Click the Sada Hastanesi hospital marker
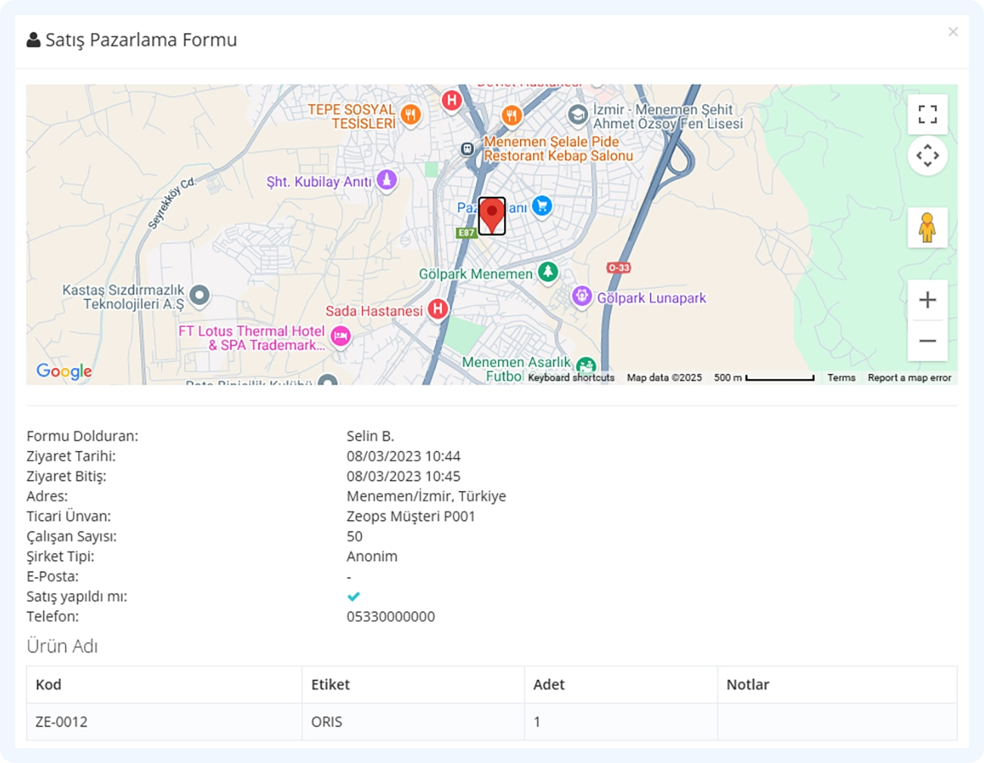The image size is (984, 763). pyautogui.click(x=438, y=309)
